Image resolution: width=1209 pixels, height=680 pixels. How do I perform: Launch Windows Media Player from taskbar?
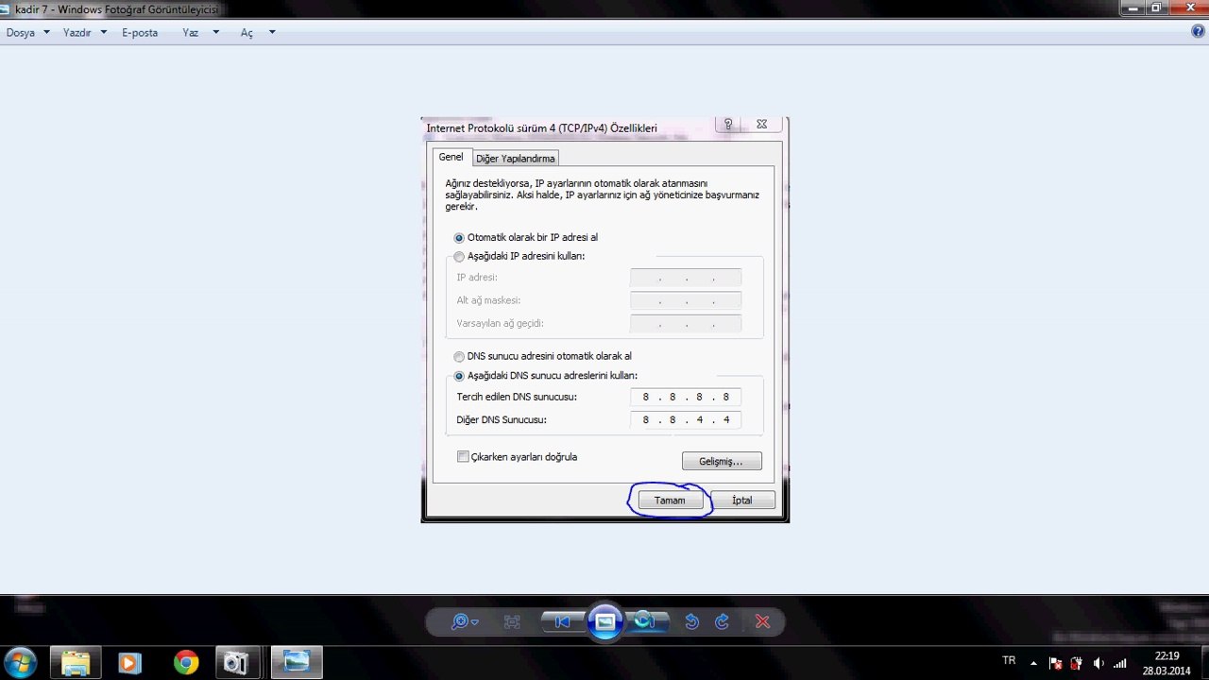coord(129,663)
